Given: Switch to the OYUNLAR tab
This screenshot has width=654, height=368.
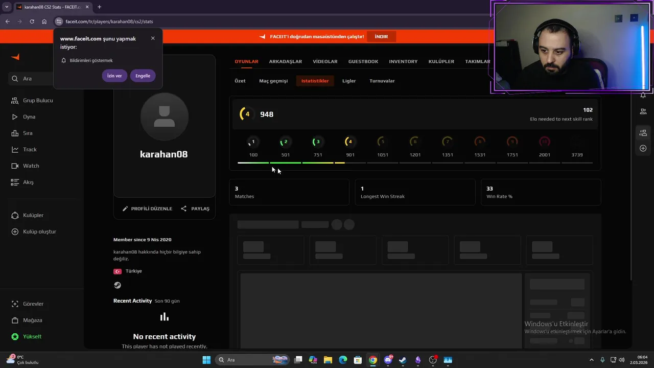Looking at the screenshot, I should point(246,61).
